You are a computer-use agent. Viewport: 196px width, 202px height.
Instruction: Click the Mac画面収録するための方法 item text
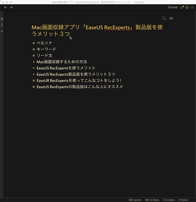62,62
